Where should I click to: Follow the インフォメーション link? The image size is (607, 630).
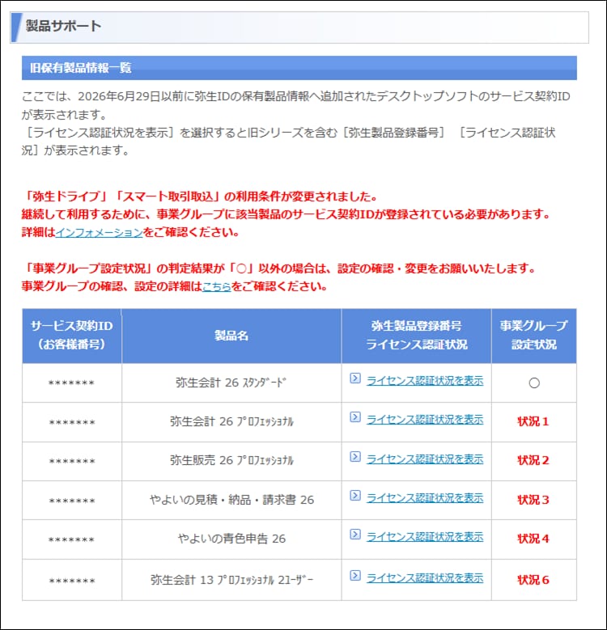[x=100, y=232]
